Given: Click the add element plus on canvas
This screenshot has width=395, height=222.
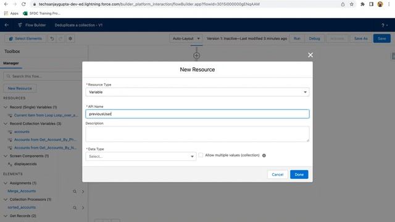Looking at the screenshot, I should (196, 55).
